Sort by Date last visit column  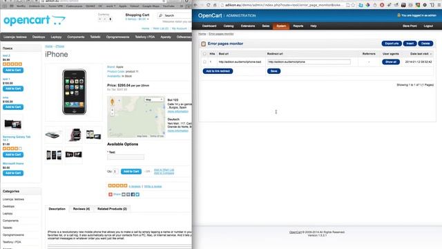pos(421,54)
